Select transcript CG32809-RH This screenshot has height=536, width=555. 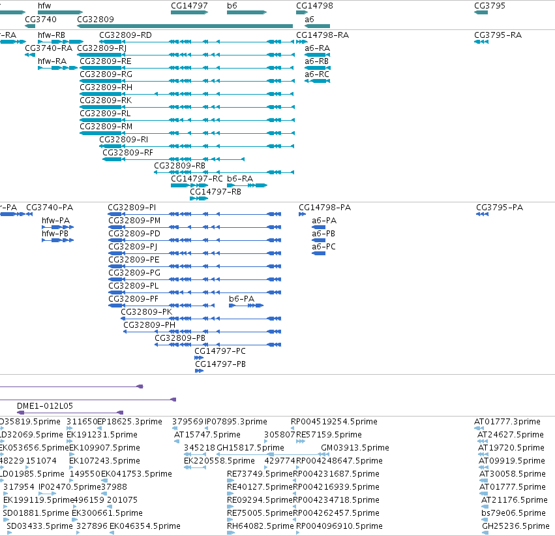point(106,87)
